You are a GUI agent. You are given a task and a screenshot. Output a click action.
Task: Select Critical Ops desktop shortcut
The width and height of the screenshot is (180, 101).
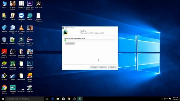coord(30,29)
